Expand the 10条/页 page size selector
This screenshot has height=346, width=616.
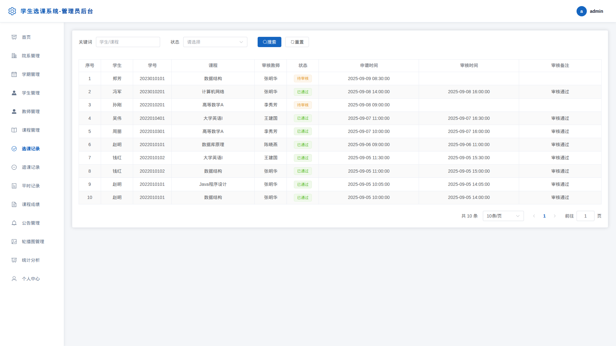point(503,216)
